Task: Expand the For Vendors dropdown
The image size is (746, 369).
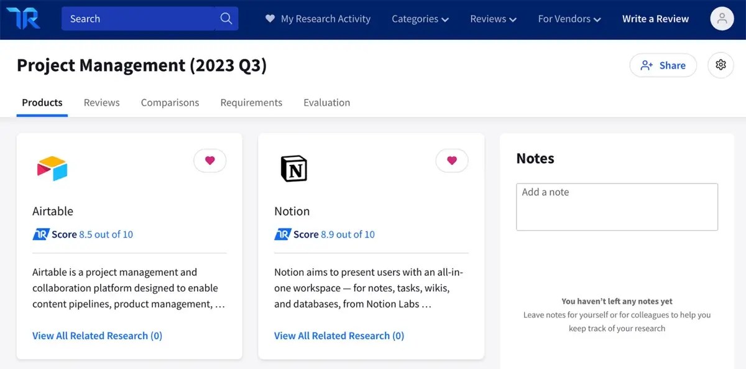Action: [x=569, y=19]
